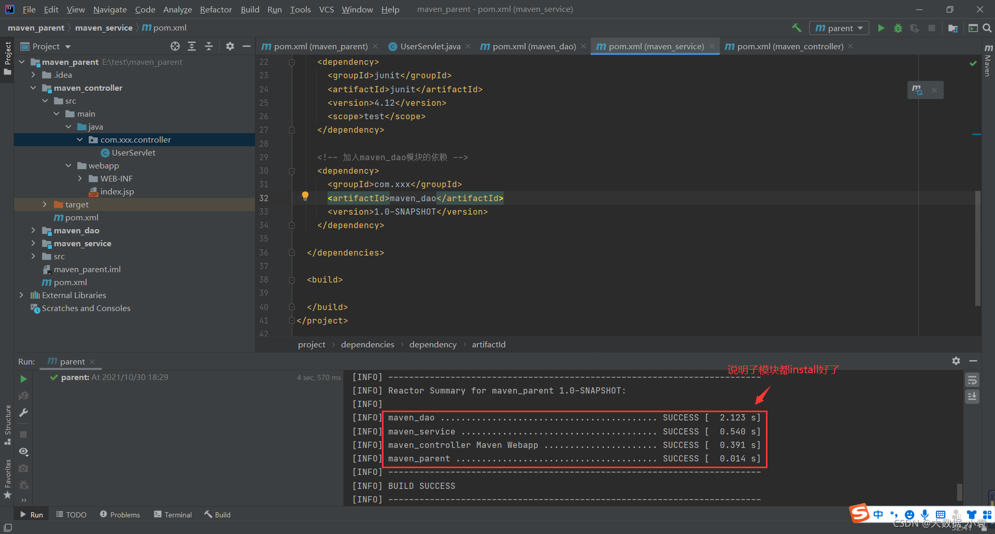The image size is (995, 534).
Task: Show intention lightbulb on line 32
Action: point(305,196)
